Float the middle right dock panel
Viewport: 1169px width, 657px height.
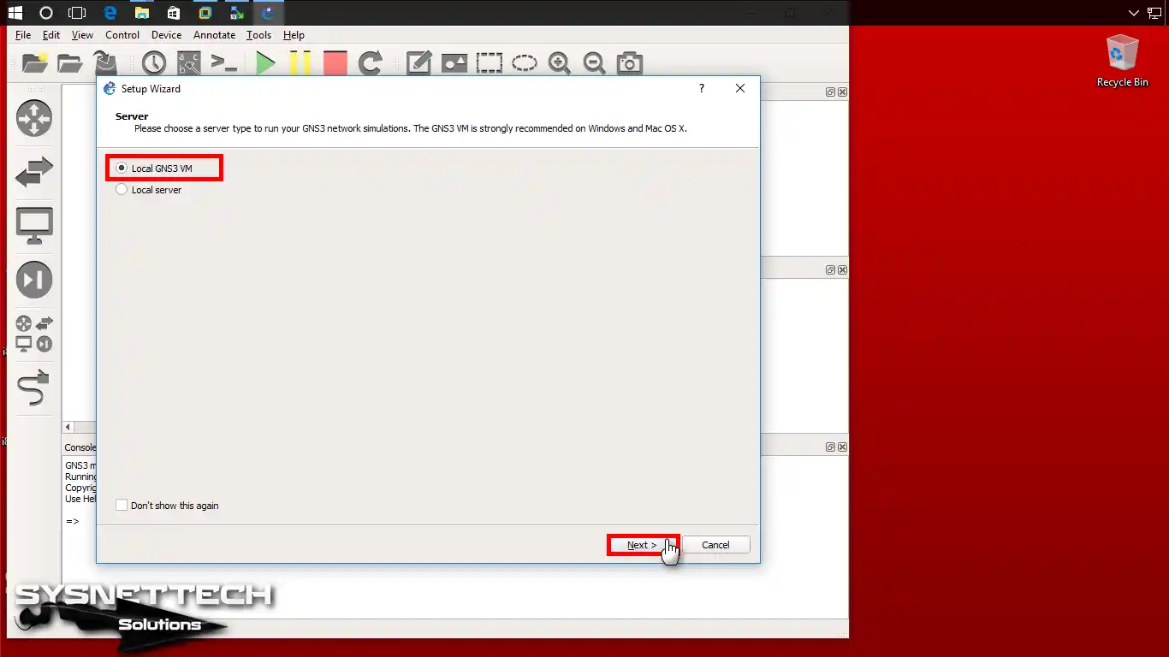[x=830, y=269]
